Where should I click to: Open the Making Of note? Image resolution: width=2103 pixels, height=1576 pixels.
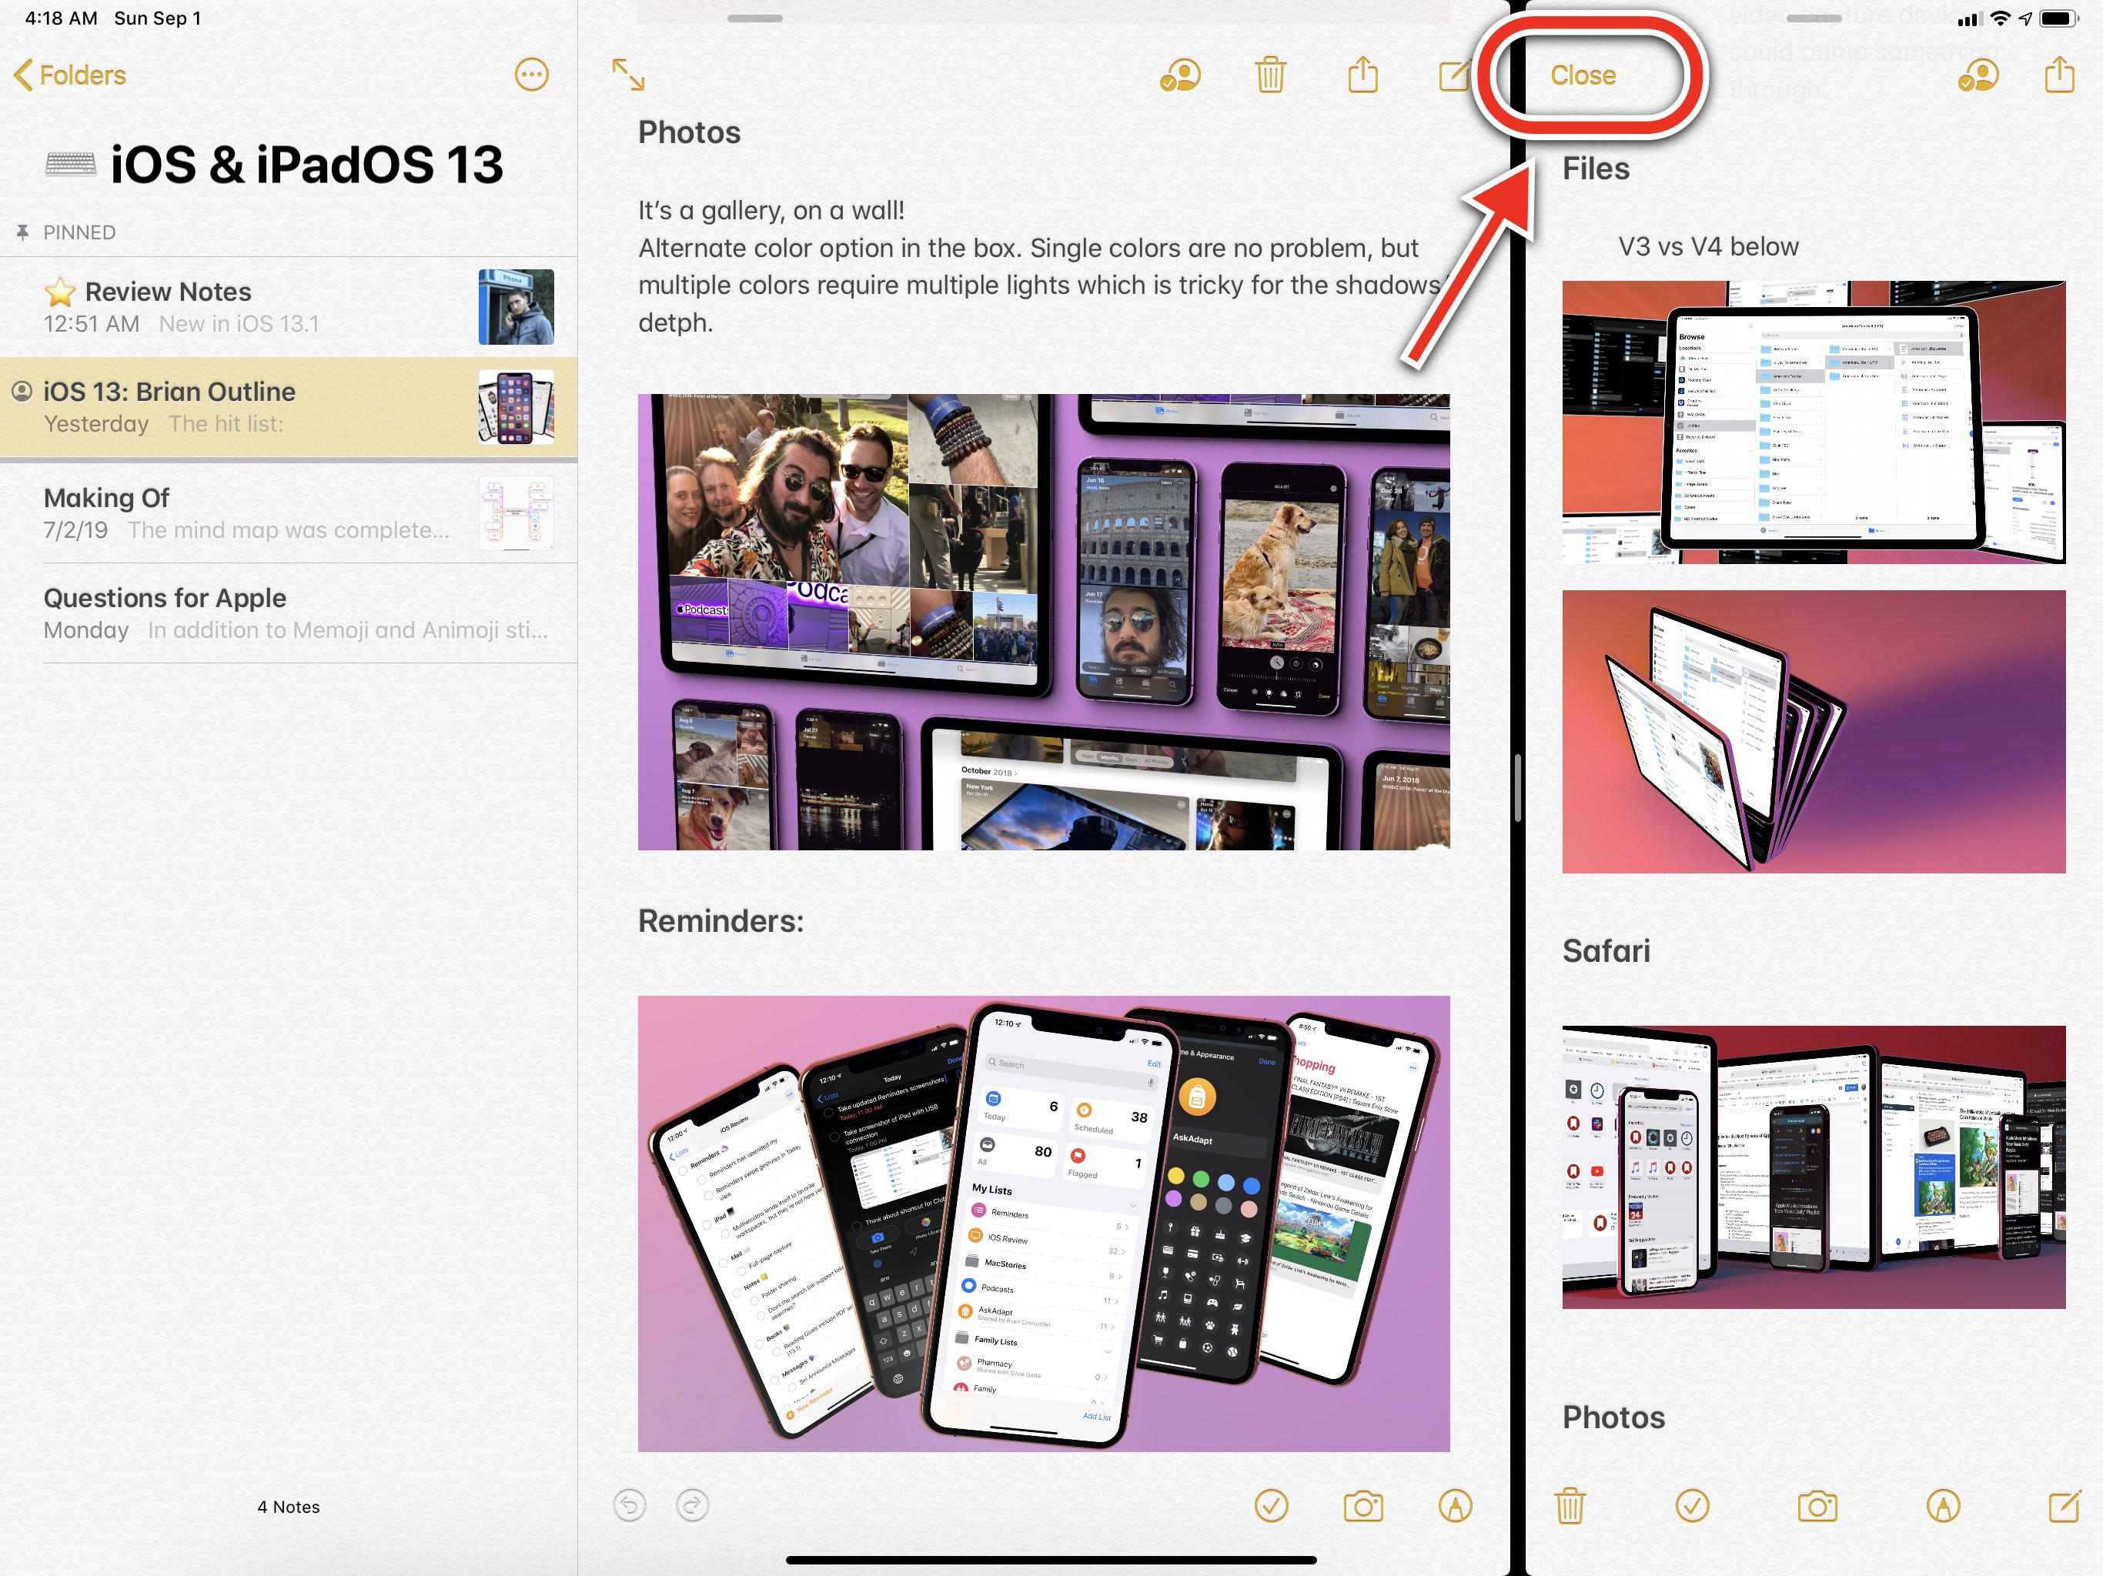click(289, 513)
